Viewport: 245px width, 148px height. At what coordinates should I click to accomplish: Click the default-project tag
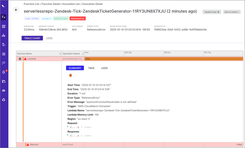[61, 19]
